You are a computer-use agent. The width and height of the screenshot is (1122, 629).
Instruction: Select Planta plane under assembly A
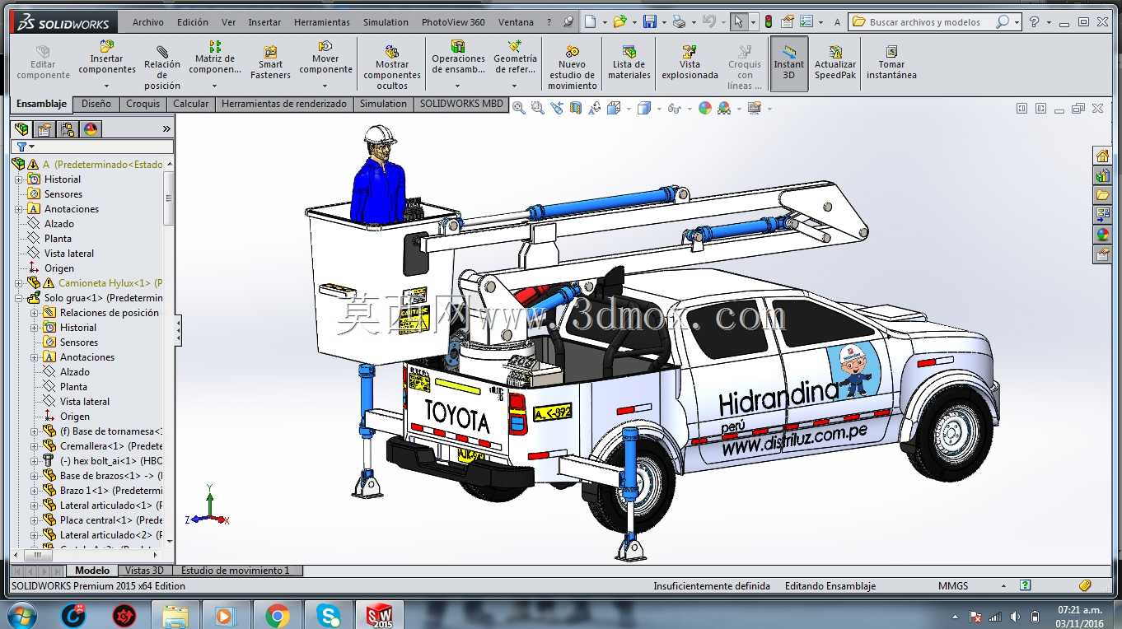58,239
